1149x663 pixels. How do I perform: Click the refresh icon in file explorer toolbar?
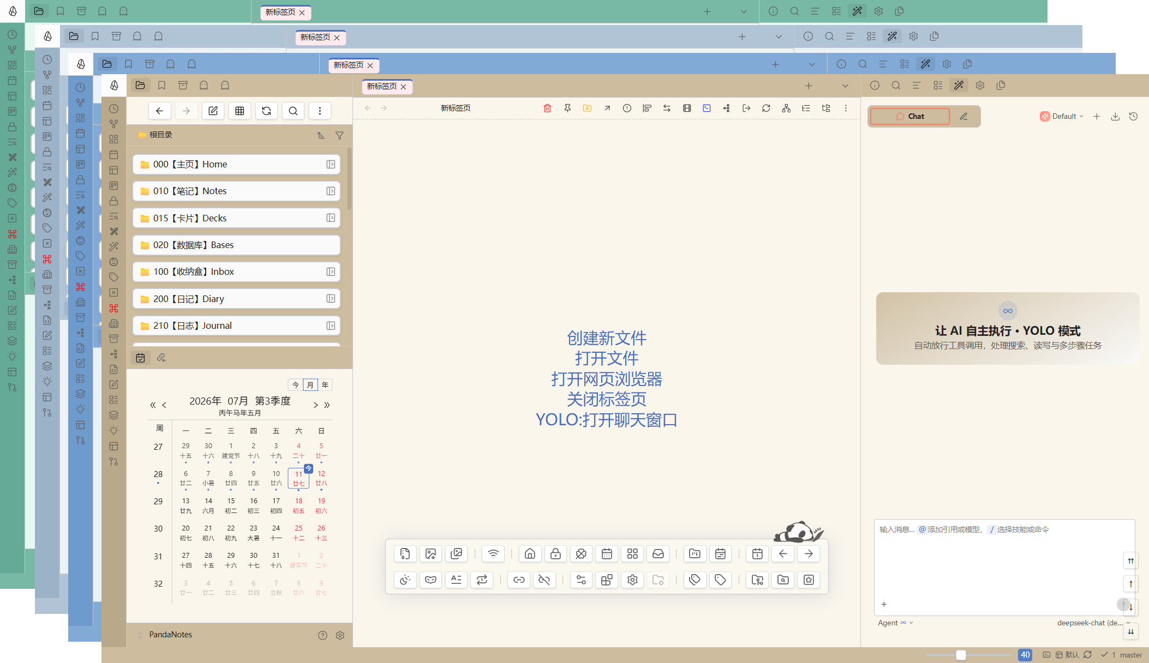pyautogui.click(x=266, y=111)
